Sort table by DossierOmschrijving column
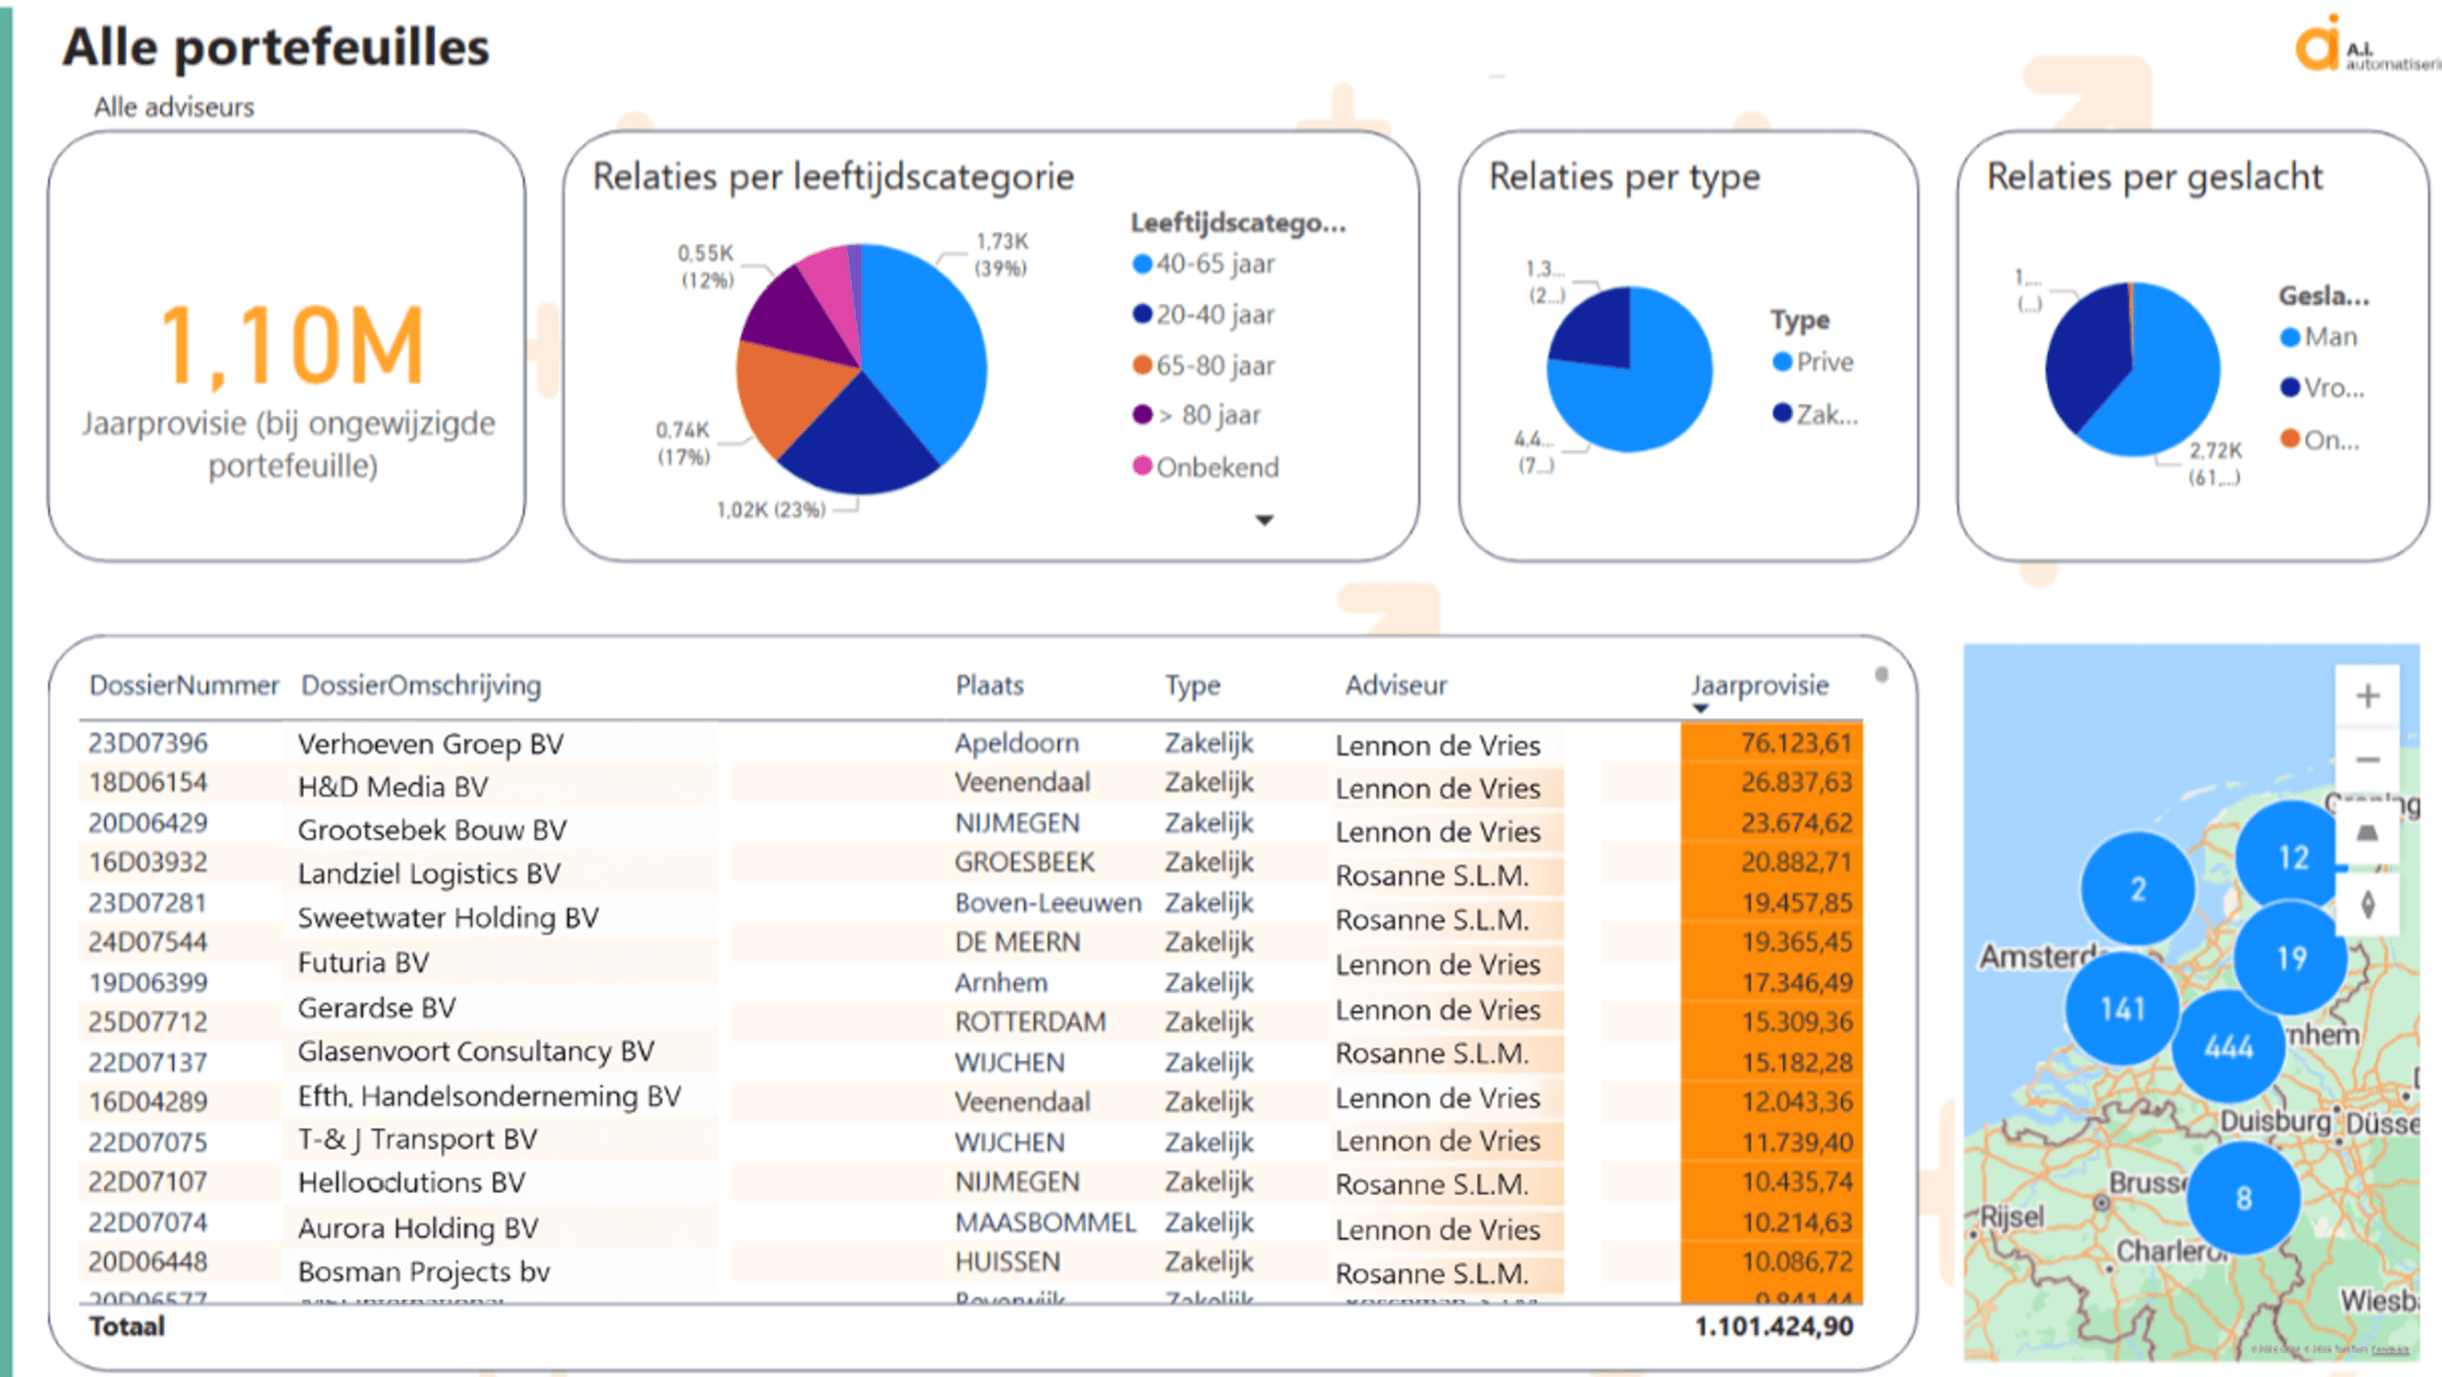This screenshot has width=2442, height=1377. point(421,685)
